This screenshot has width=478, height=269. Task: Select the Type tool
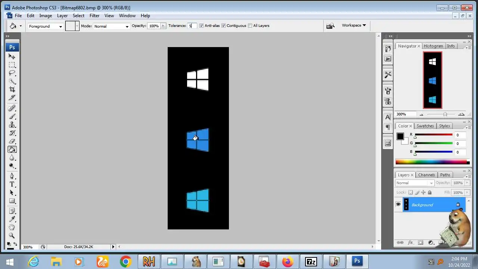point(12,184)
